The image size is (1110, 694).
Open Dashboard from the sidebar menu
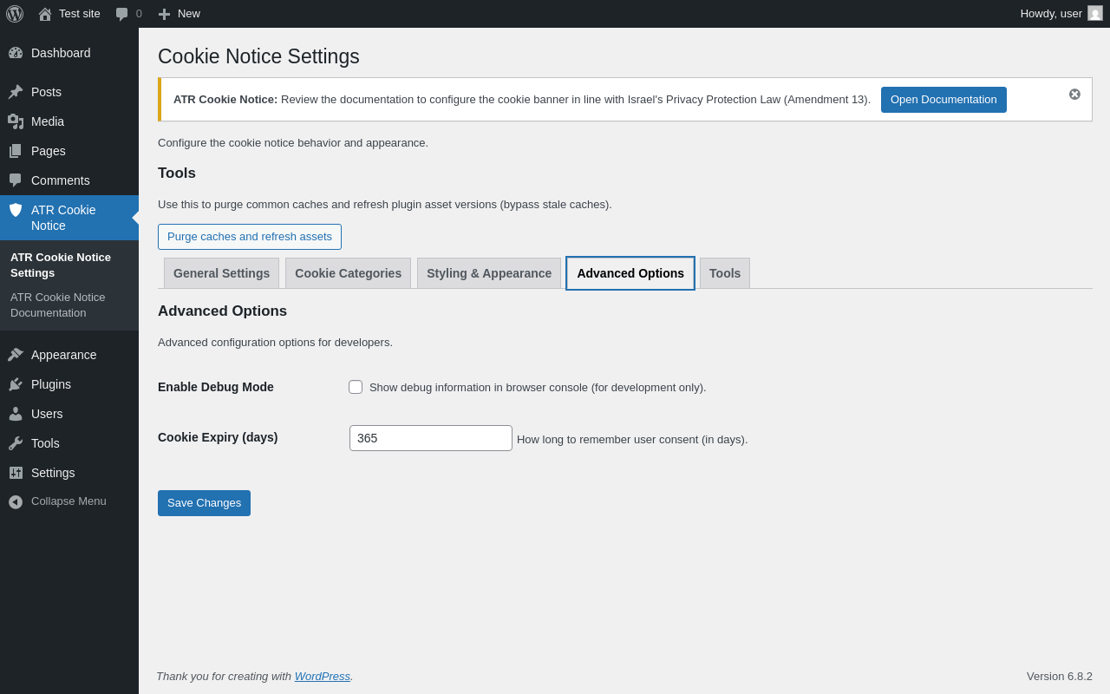pyautogui.click(x=61, y=53)
